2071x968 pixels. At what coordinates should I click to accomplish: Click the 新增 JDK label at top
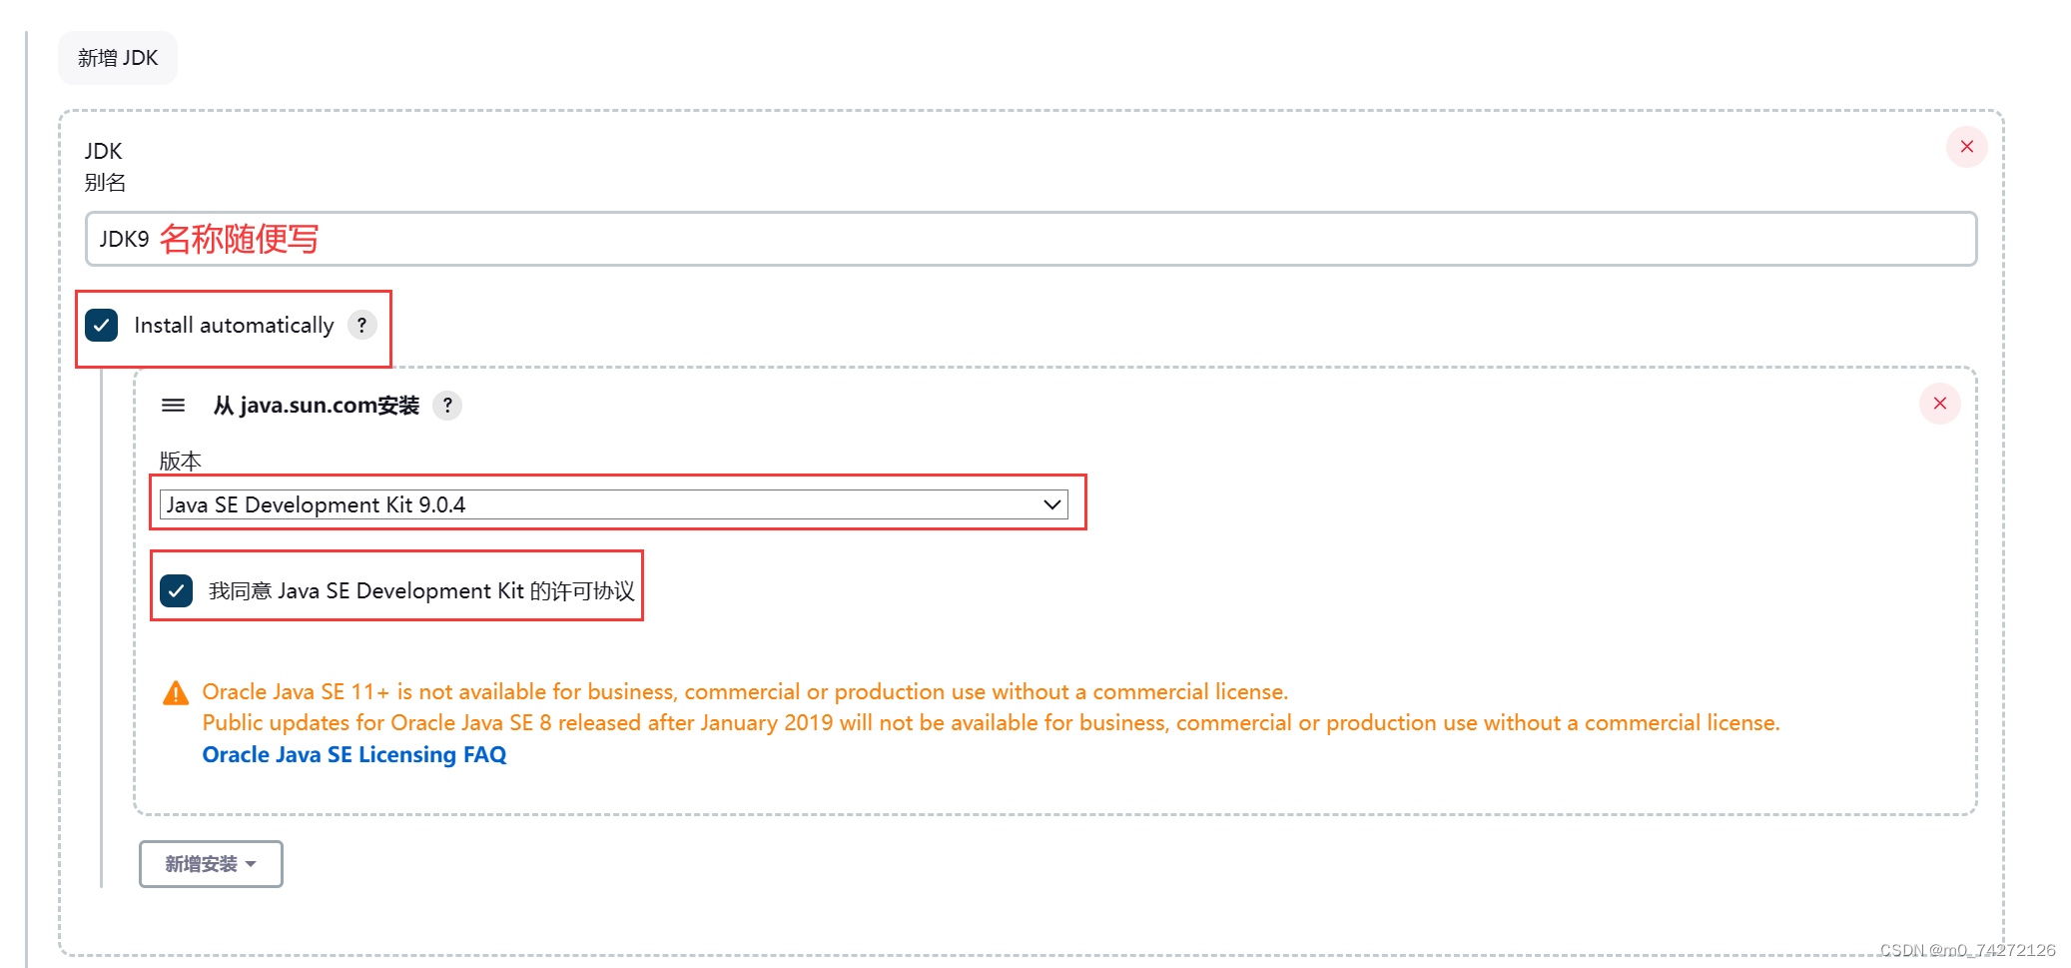tap(117, 57)
